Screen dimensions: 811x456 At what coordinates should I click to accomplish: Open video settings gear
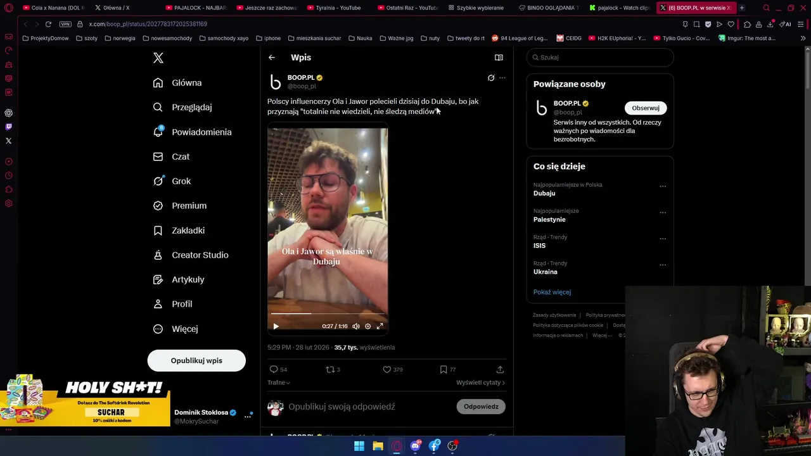point(367,326)
